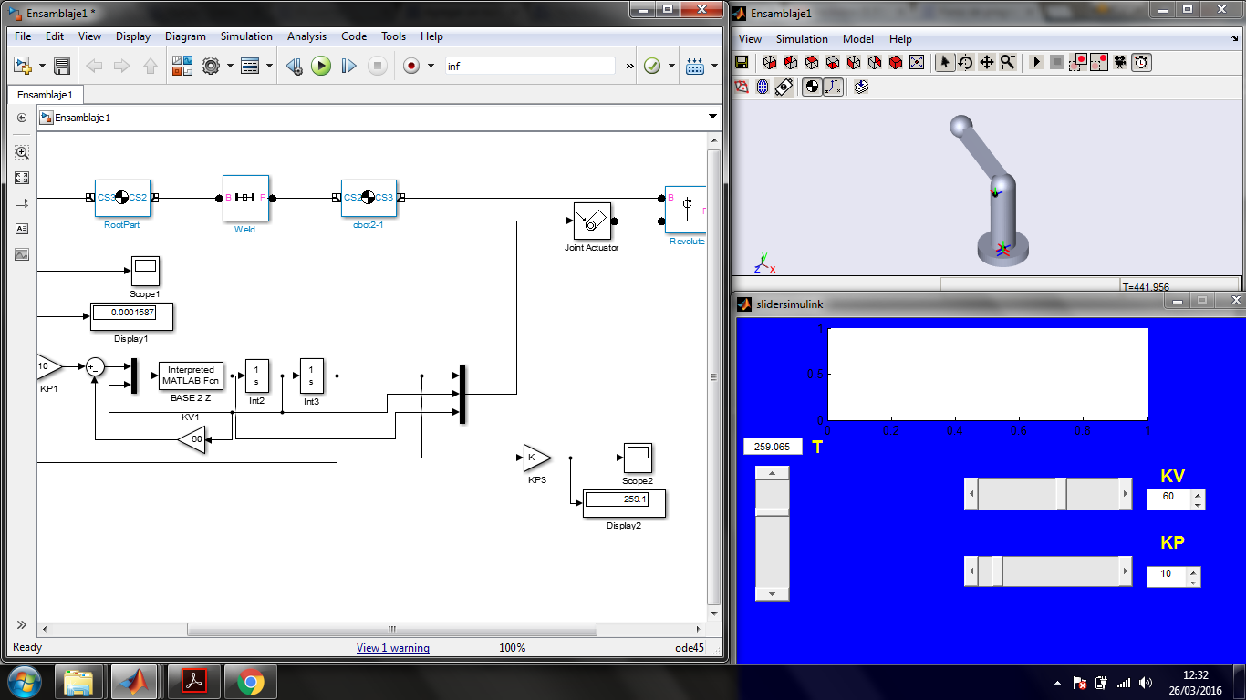This screenshot has width=1246, height=700.
Task: Click the Step Forward simulation icon
Action: coord(348,66)
